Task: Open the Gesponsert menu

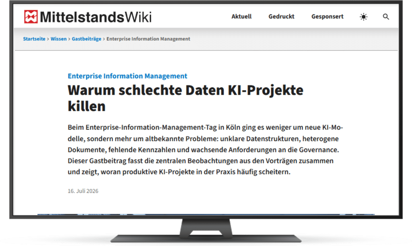Action: click(x=328, y=16)
